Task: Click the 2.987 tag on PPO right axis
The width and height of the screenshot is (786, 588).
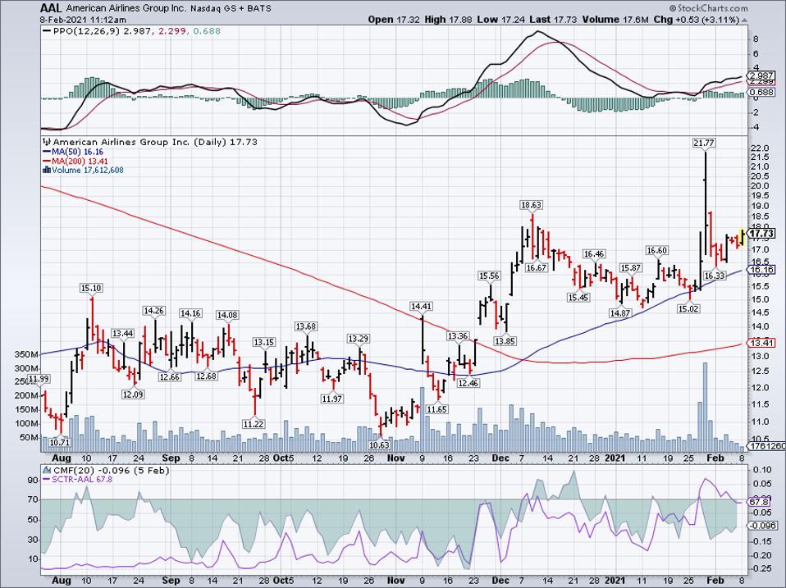Action: [763, 75]
